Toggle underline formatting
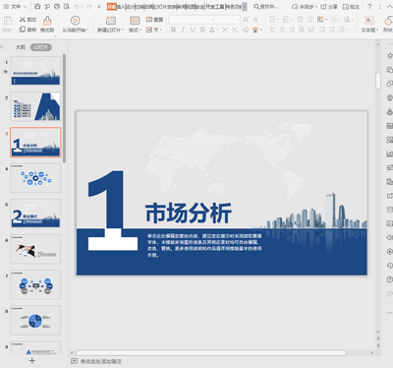 point(193,30)
